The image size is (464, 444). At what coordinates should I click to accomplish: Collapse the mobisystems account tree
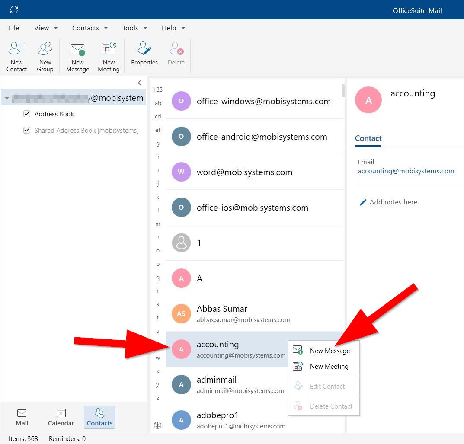pos(7,98)
